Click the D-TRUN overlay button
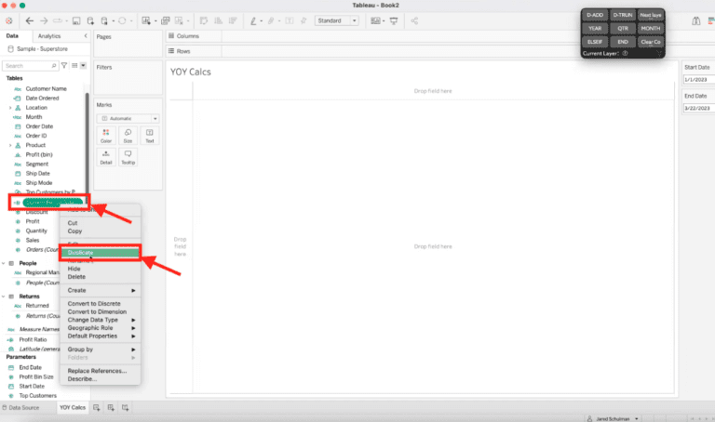Screen dimensions: 715x422 pyautogui.click(x=623, y=15)
